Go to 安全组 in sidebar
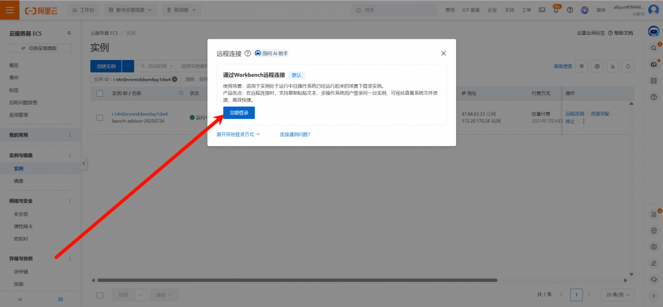 [x=21, y=214]
